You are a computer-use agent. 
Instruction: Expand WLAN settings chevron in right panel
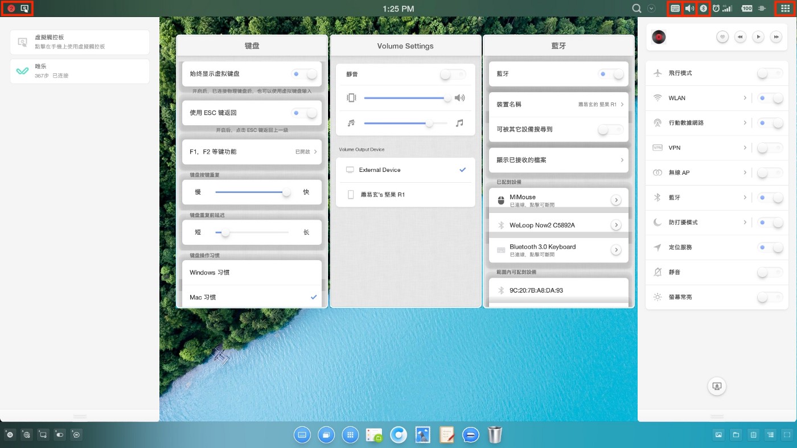coord(745,98)
